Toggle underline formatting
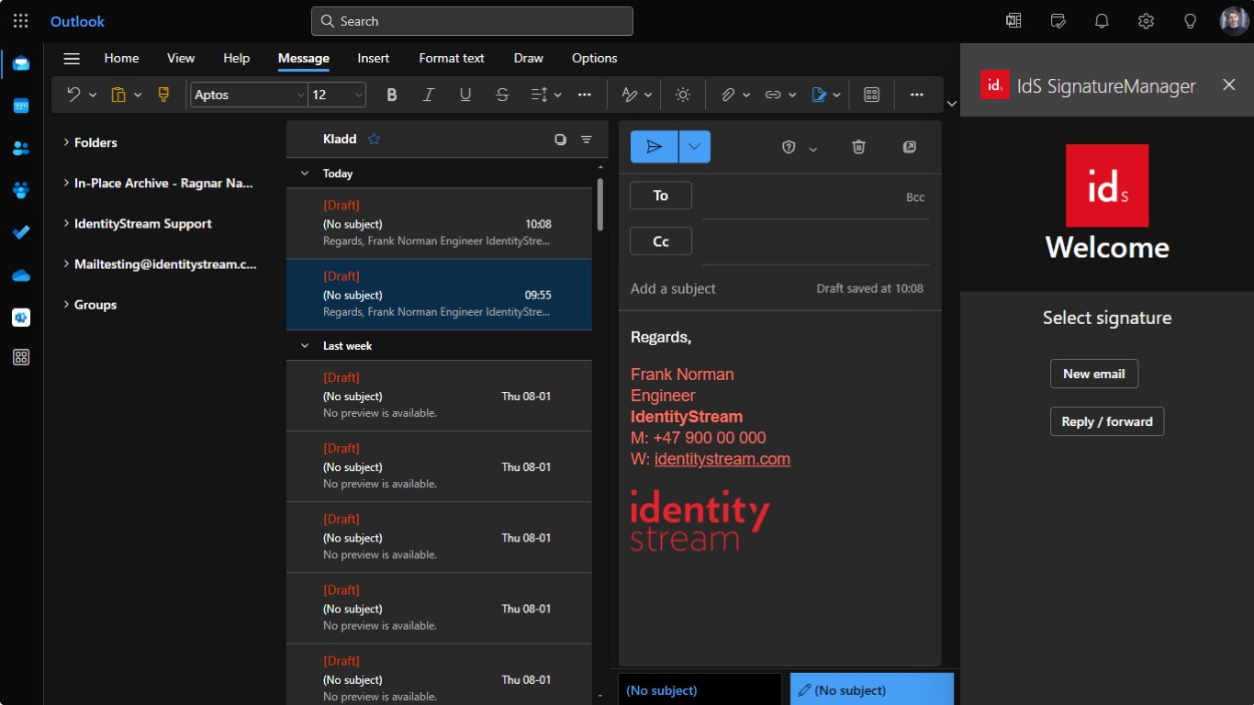The height and width of the screenshot is (705, 1254). coord(465,95)
